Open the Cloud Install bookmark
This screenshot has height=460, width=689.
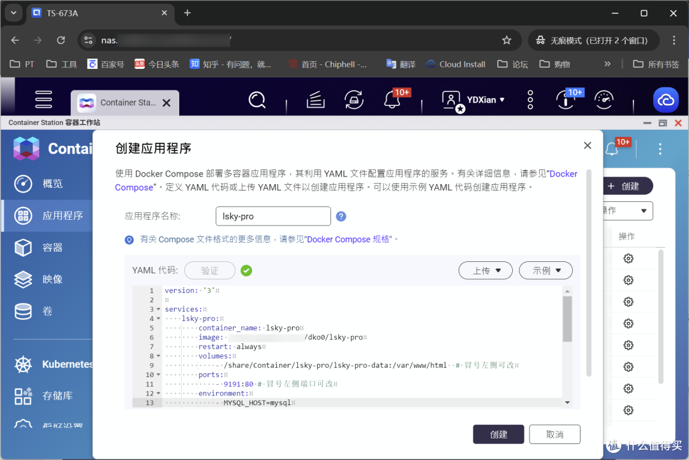point(456,64)
